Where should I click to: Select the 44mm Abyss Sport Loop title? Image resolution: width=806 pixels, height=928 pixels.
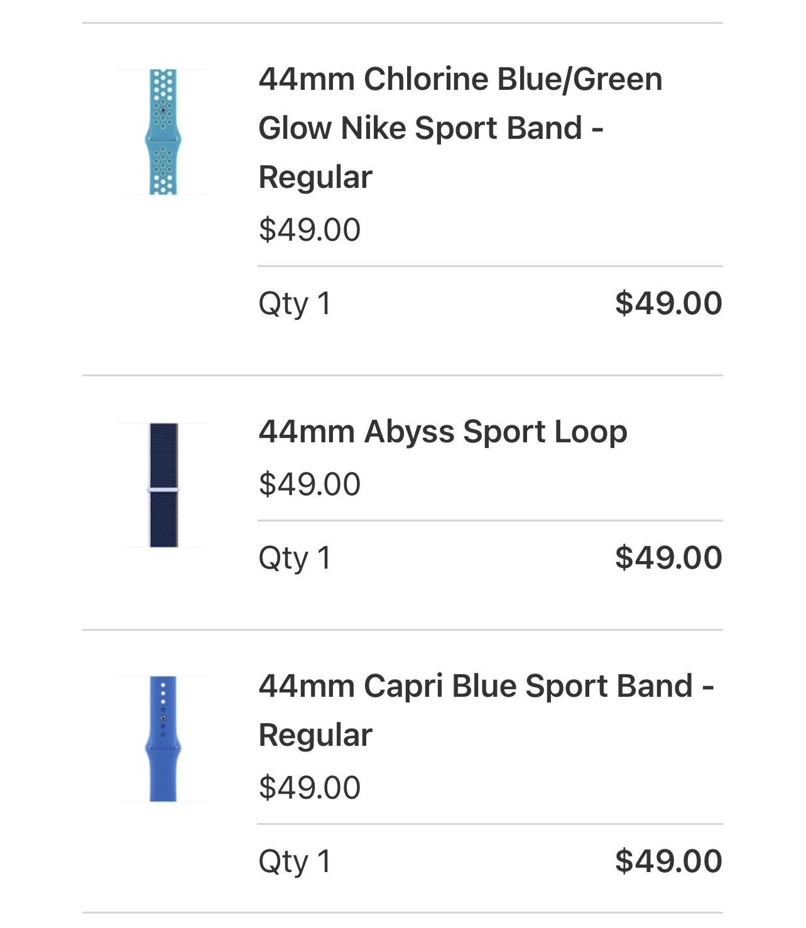point(443,432)
